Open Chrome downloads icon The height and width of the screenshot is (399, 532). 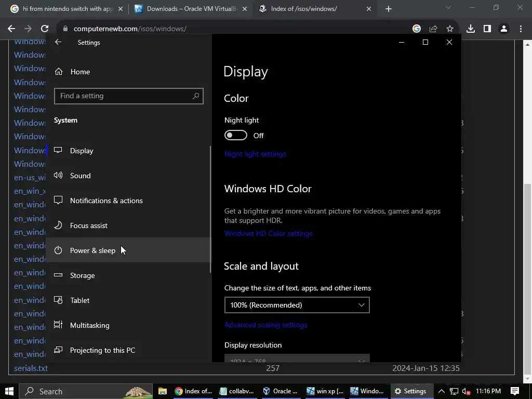point(471,29)
